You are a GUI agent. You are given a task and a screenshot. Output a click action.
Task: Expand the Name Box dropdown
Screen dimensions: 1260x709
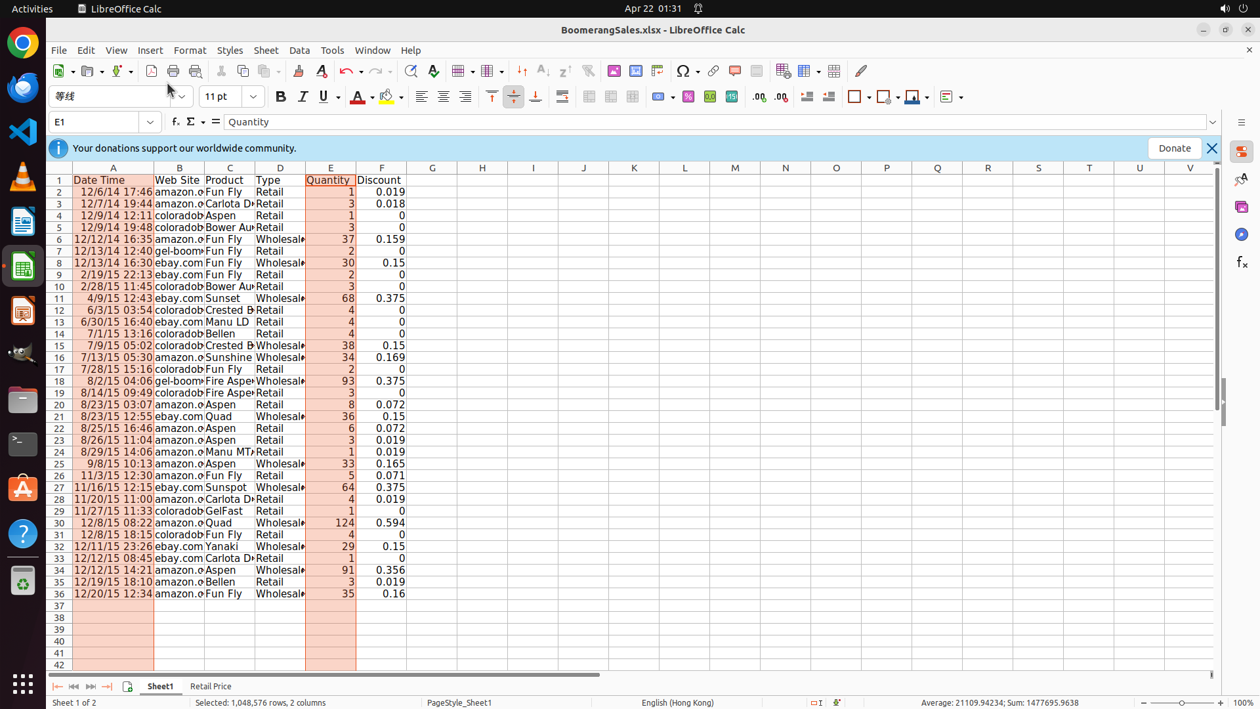tap(150, 122)
